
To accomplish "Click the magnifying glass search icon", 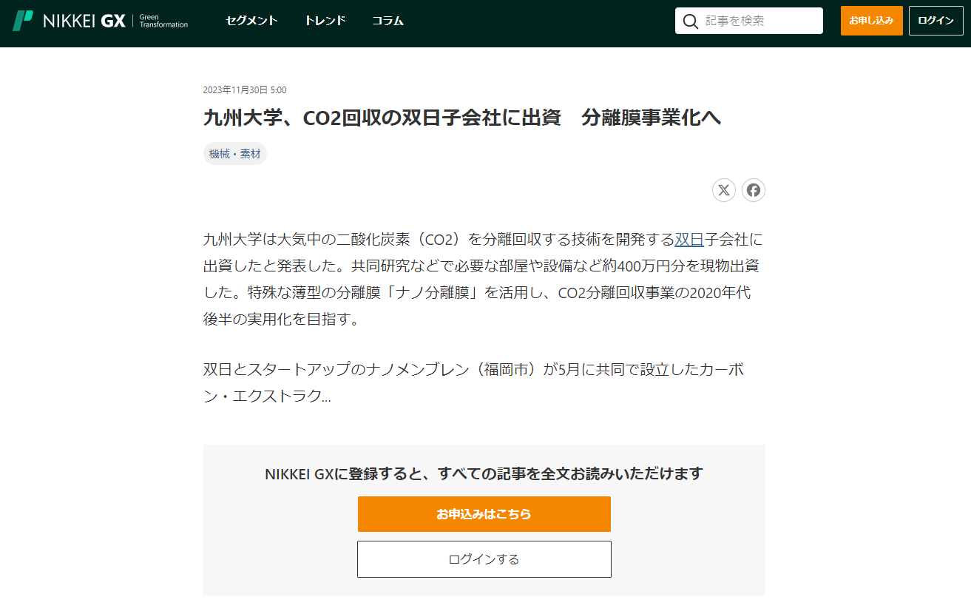I will [x=691, y=21].
